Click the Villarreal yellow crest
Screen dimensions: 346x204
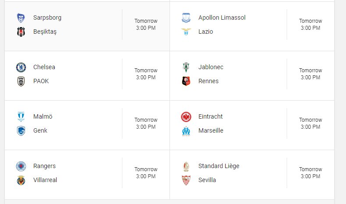click(x=21, y=180)
